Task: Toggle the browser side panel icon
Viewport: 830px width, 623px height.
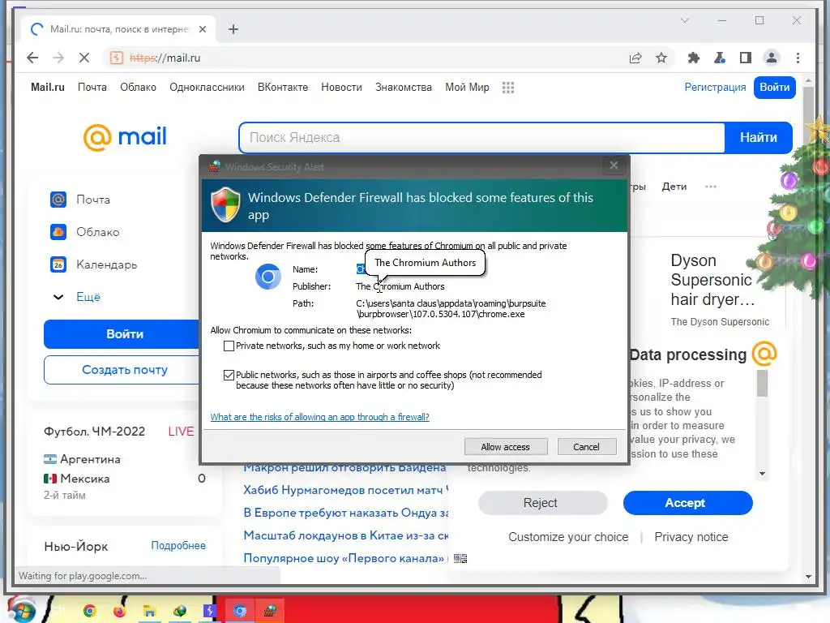Action: click(x=746, y=58)
